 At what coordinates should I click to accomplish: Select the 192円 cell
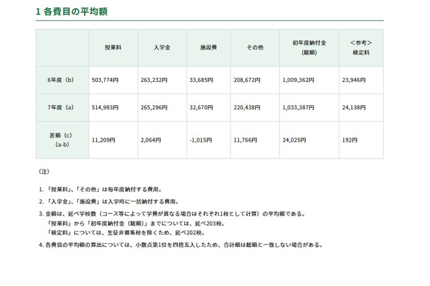point(349,140)
